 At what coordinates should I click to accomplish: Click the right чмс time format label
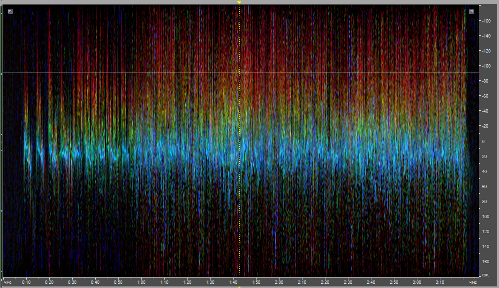[x=473, y=282]
